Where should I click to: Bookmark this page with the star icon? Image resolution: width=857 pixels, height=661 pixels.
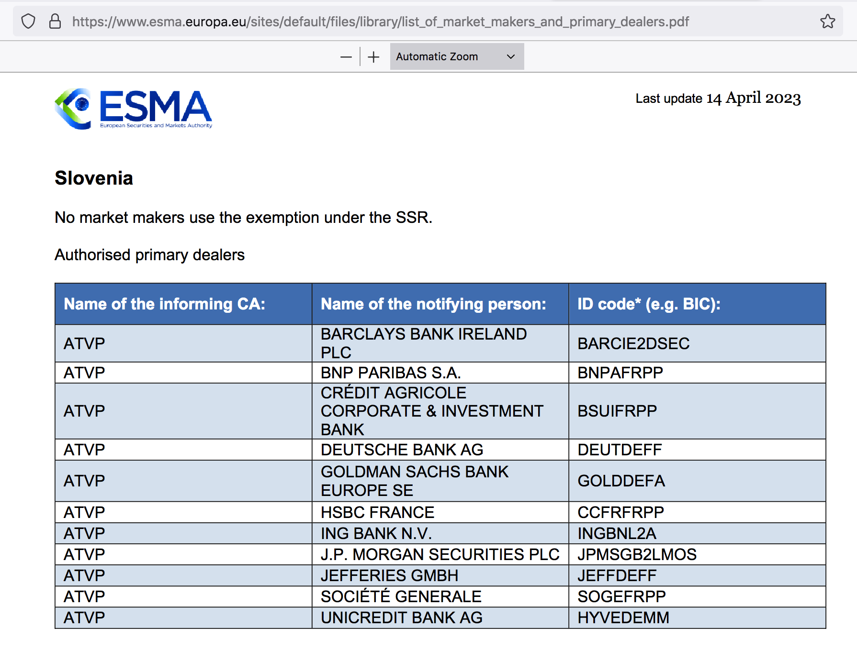click(x=827, y=22)
